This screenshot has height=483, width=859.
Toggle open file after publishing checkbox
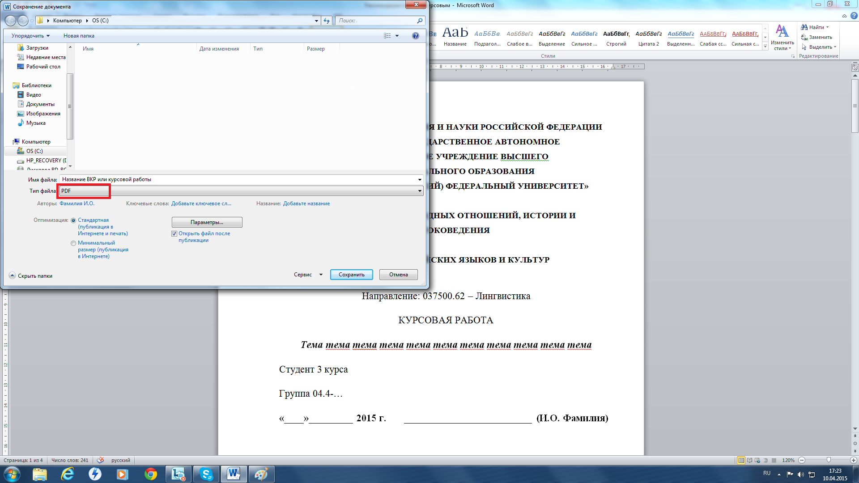(174, 234)
